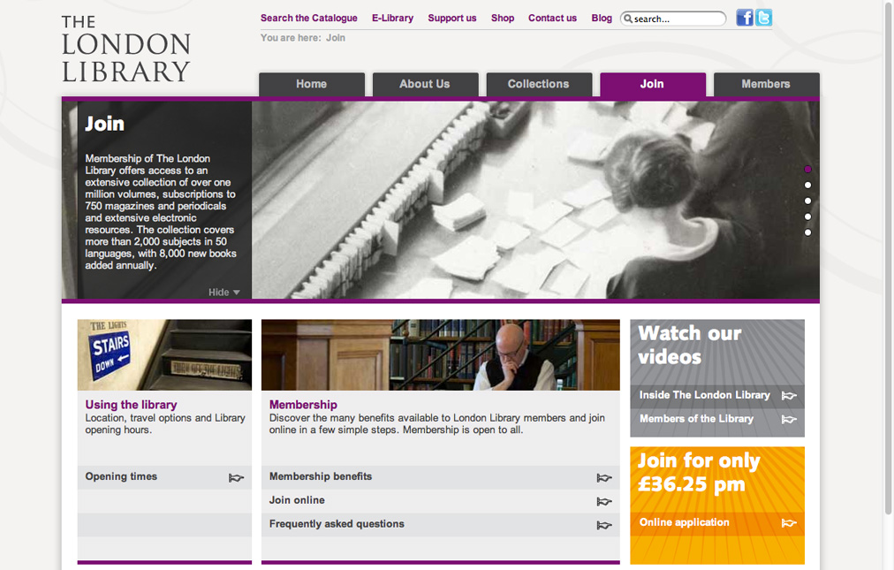Viewport: 894px width, 570px height.
Task: Open the About Us tab
Action: tap(425, 85)
